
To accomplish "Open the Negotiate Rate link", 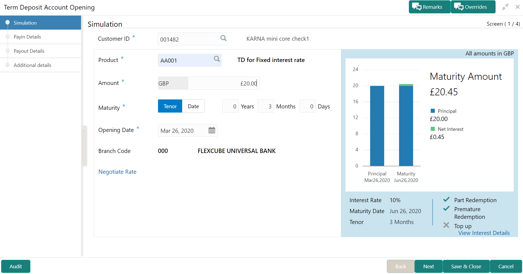I will click(x=117, y=172).
